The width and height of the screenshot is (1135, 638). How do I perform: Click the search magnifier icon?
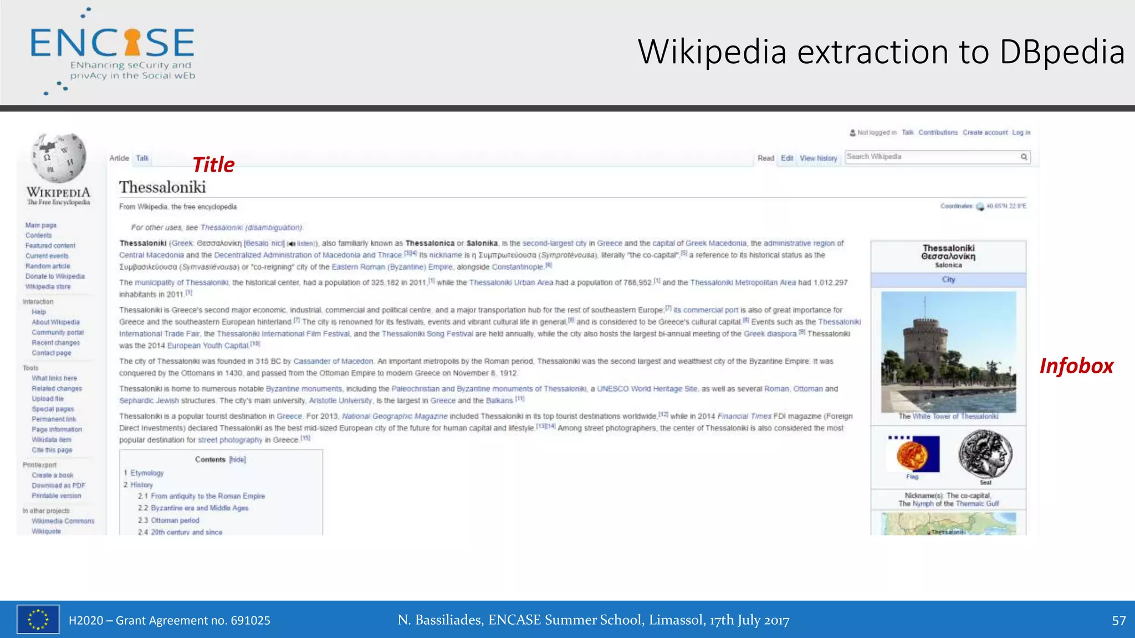1024,157
